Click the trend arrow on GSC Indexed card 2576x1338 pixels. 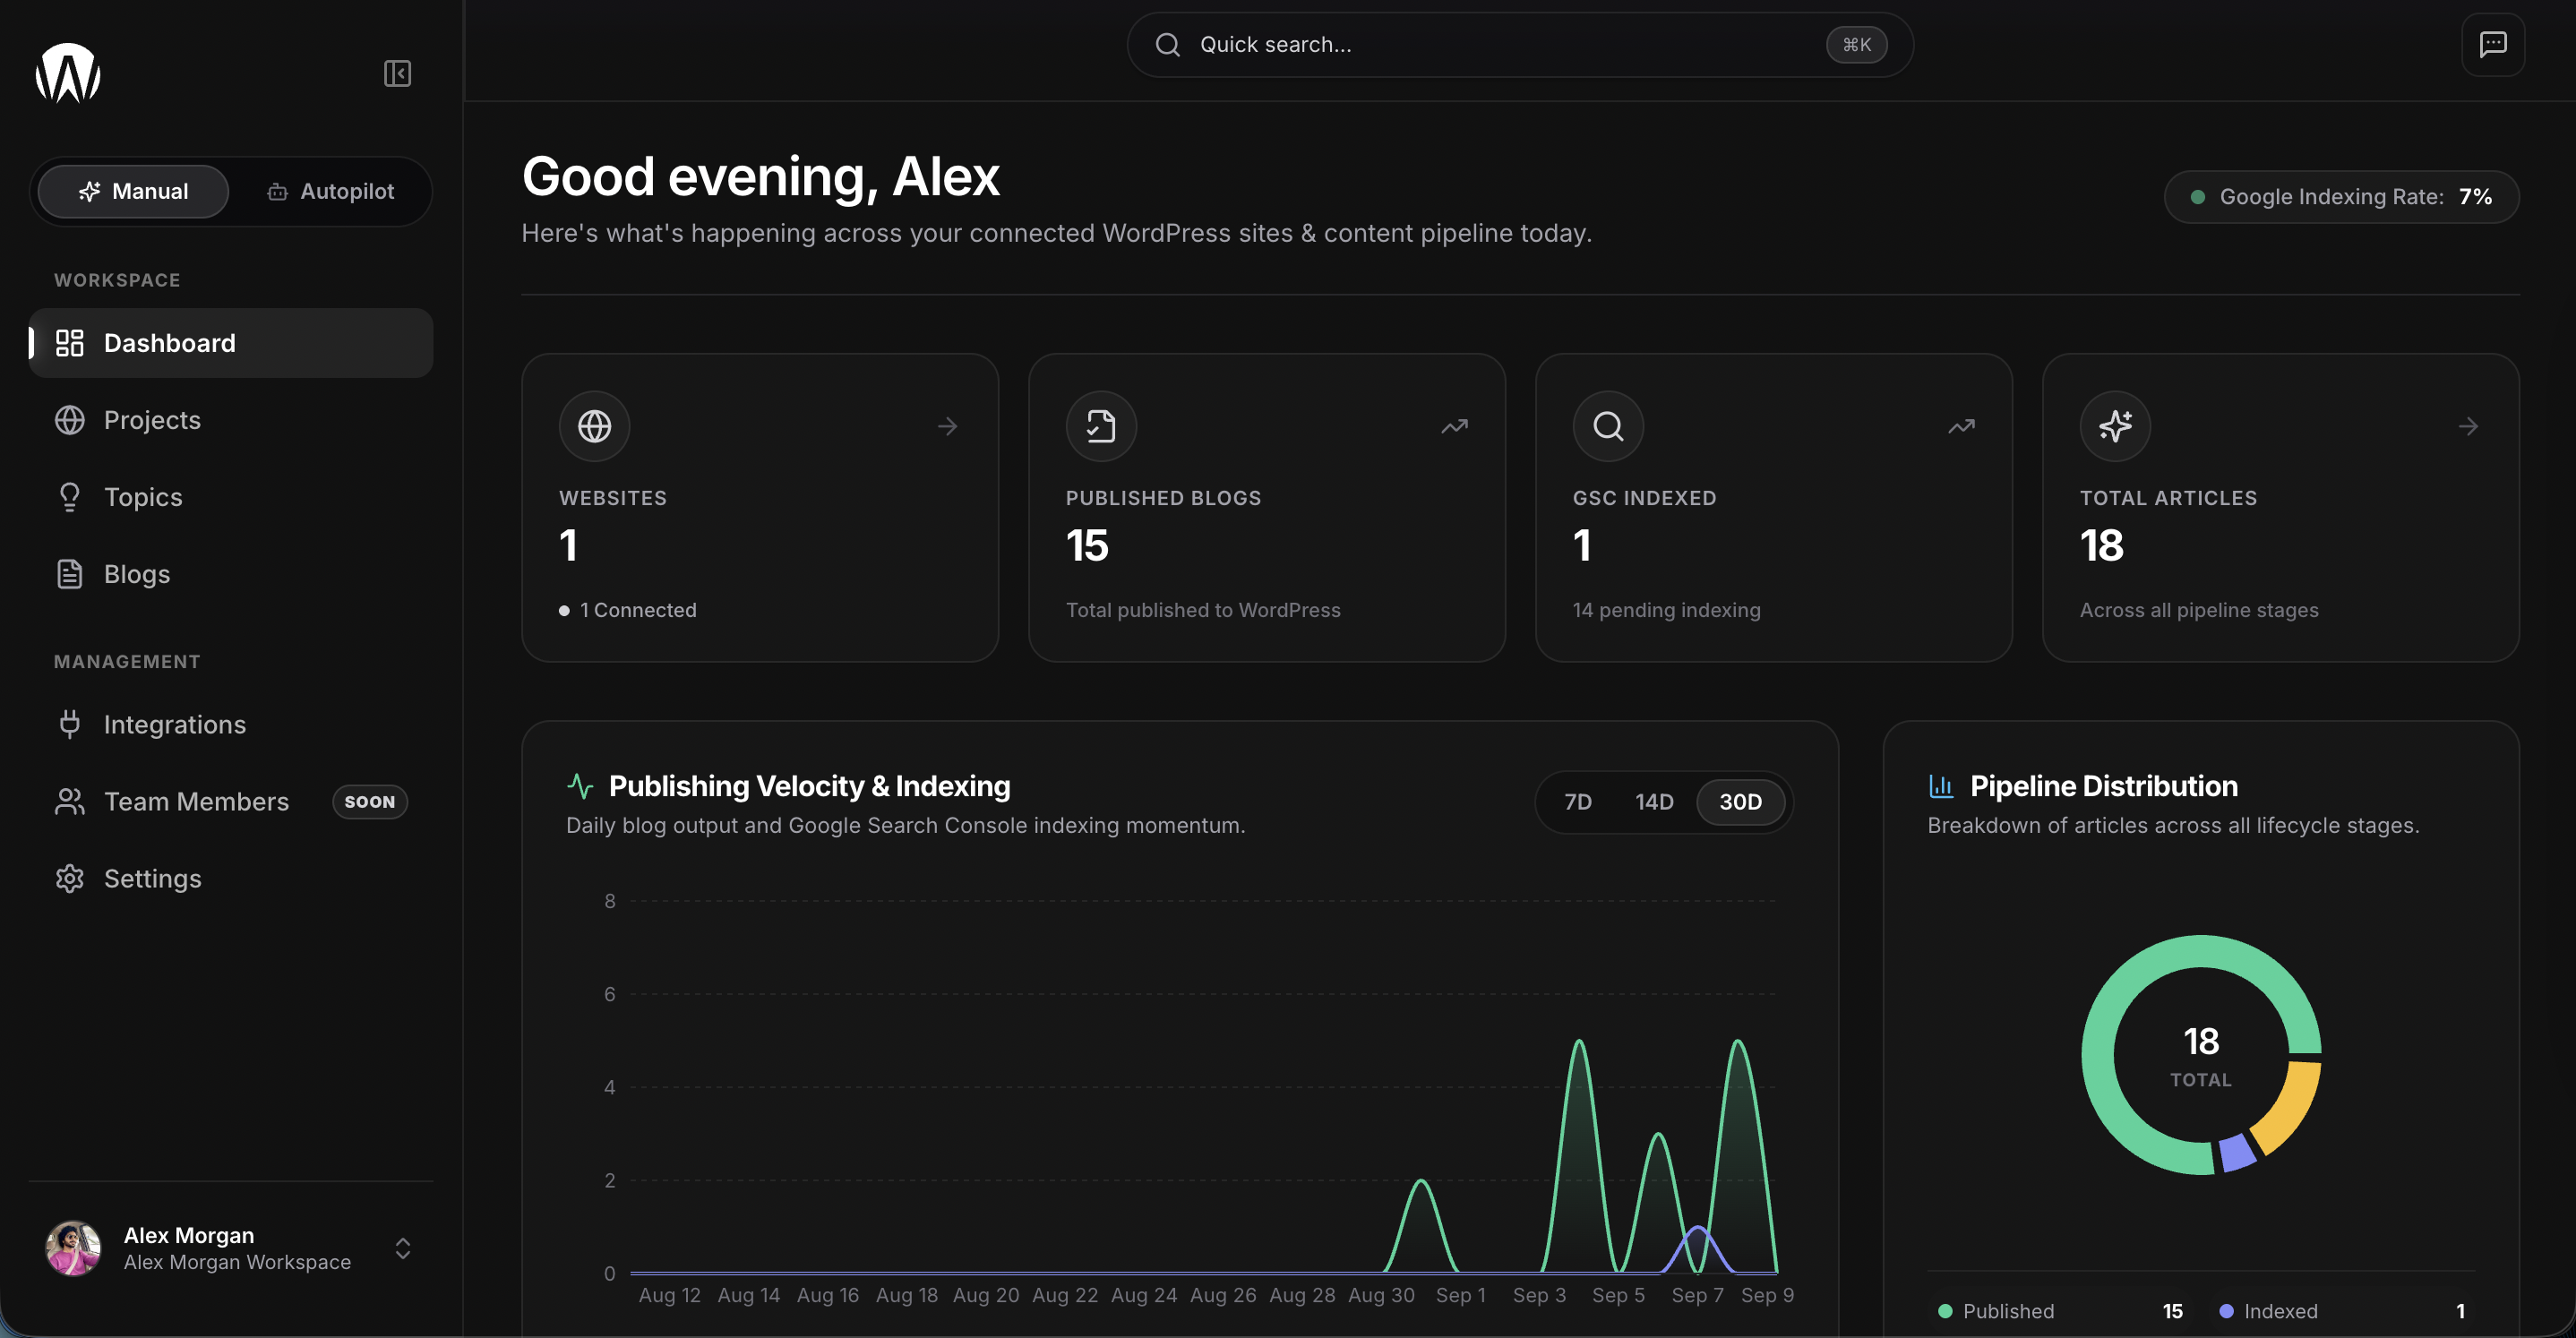tap(1961, 426)
